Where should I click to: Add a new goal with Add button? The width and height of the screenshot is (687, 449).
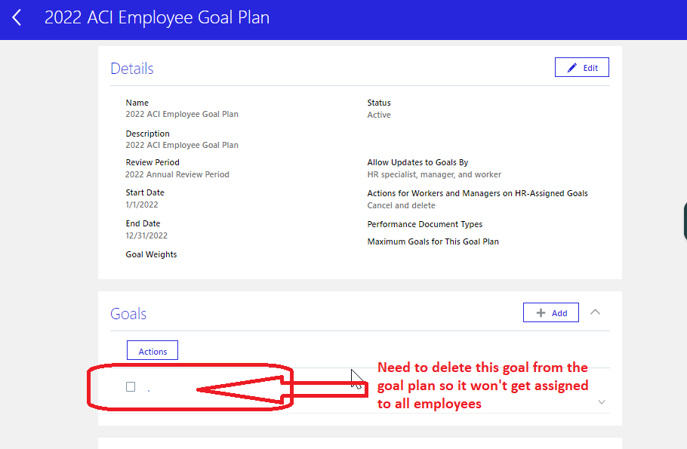click(551, 312)
